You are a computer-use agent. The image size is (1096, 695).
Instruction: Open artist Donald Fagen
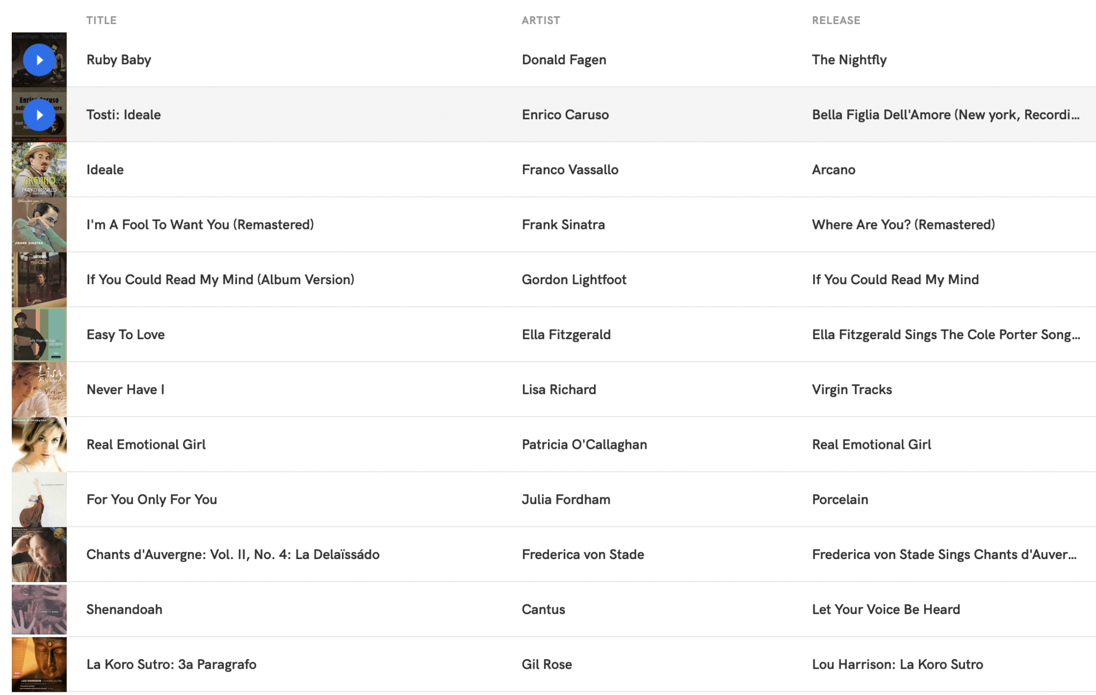point(564,60)
